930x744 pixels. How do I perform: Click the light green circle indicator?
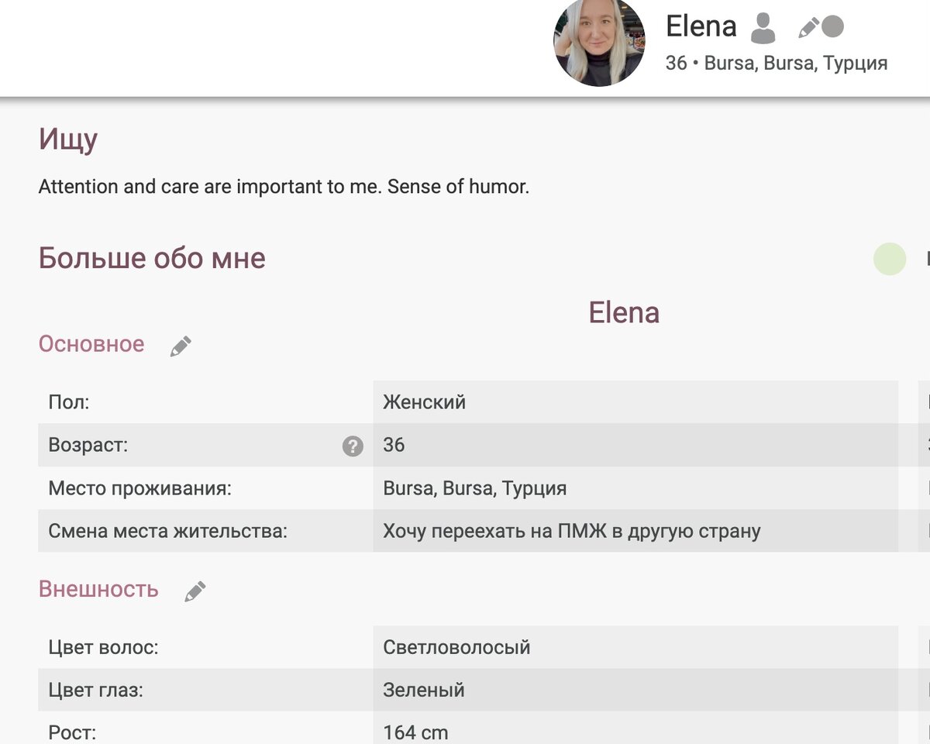click(x=890, y=259)
